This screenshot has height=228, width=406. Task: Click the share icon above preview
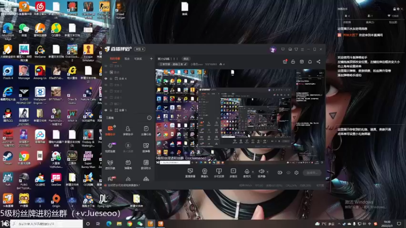pyautogui.click(x=319, y=61)
